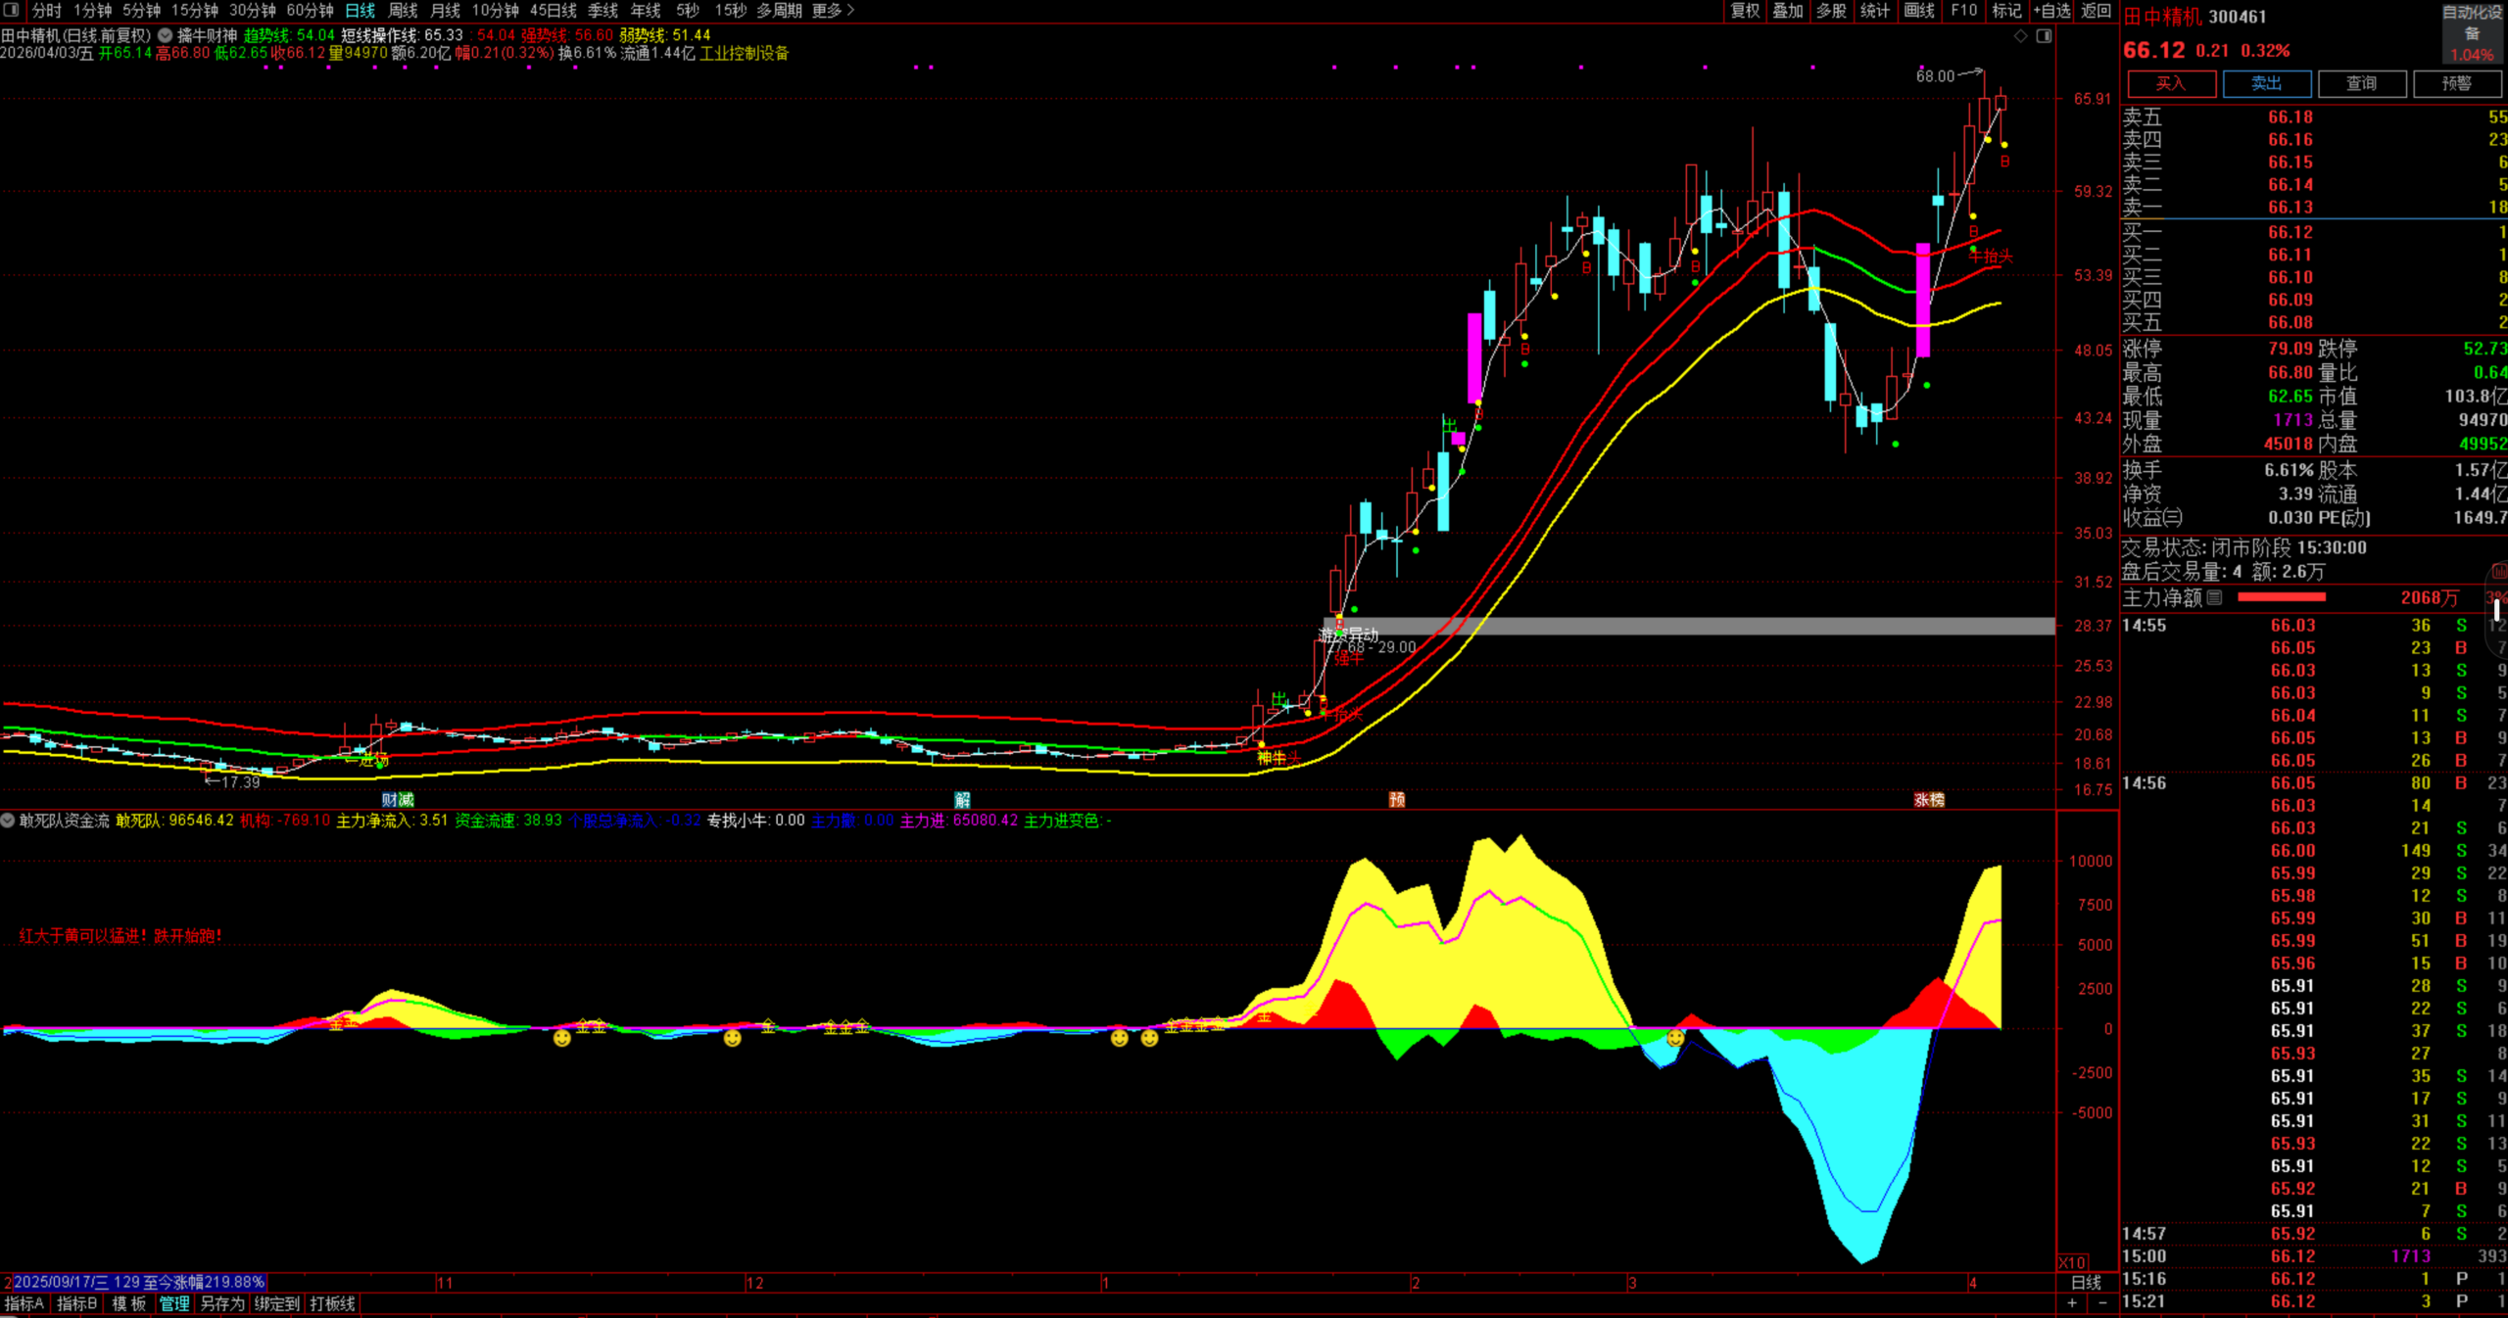Click the diamond icon above the price axis
This screenshot has width=2508, height=1318.
(x=2020, y=36)
